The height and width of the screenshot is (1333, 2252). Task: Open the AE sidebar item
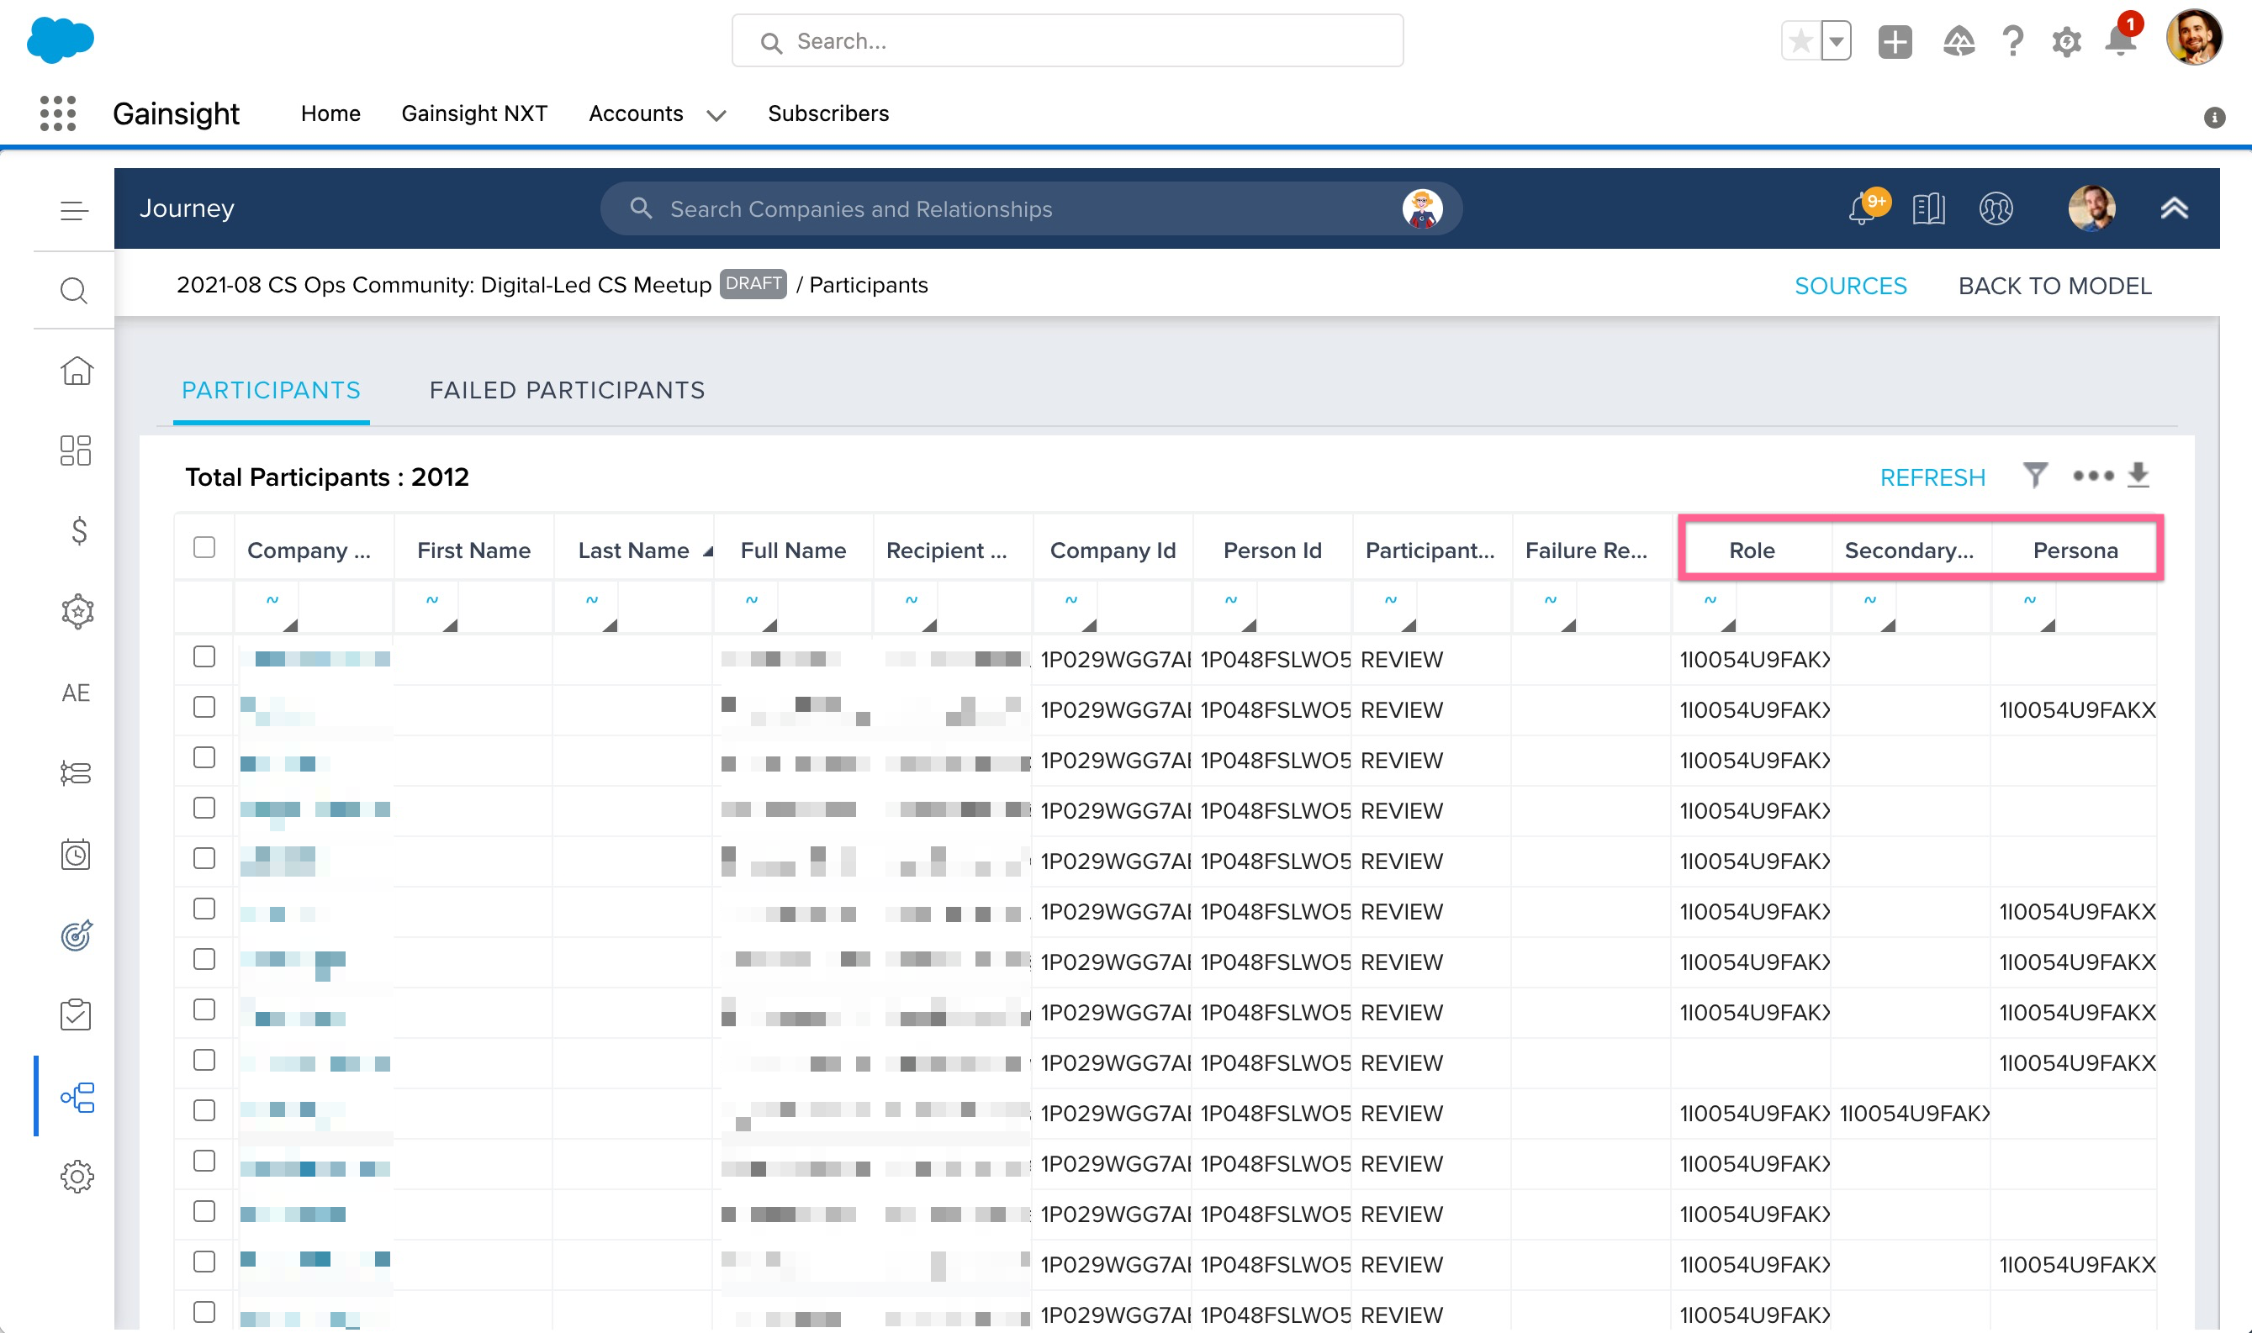[77, 693]
